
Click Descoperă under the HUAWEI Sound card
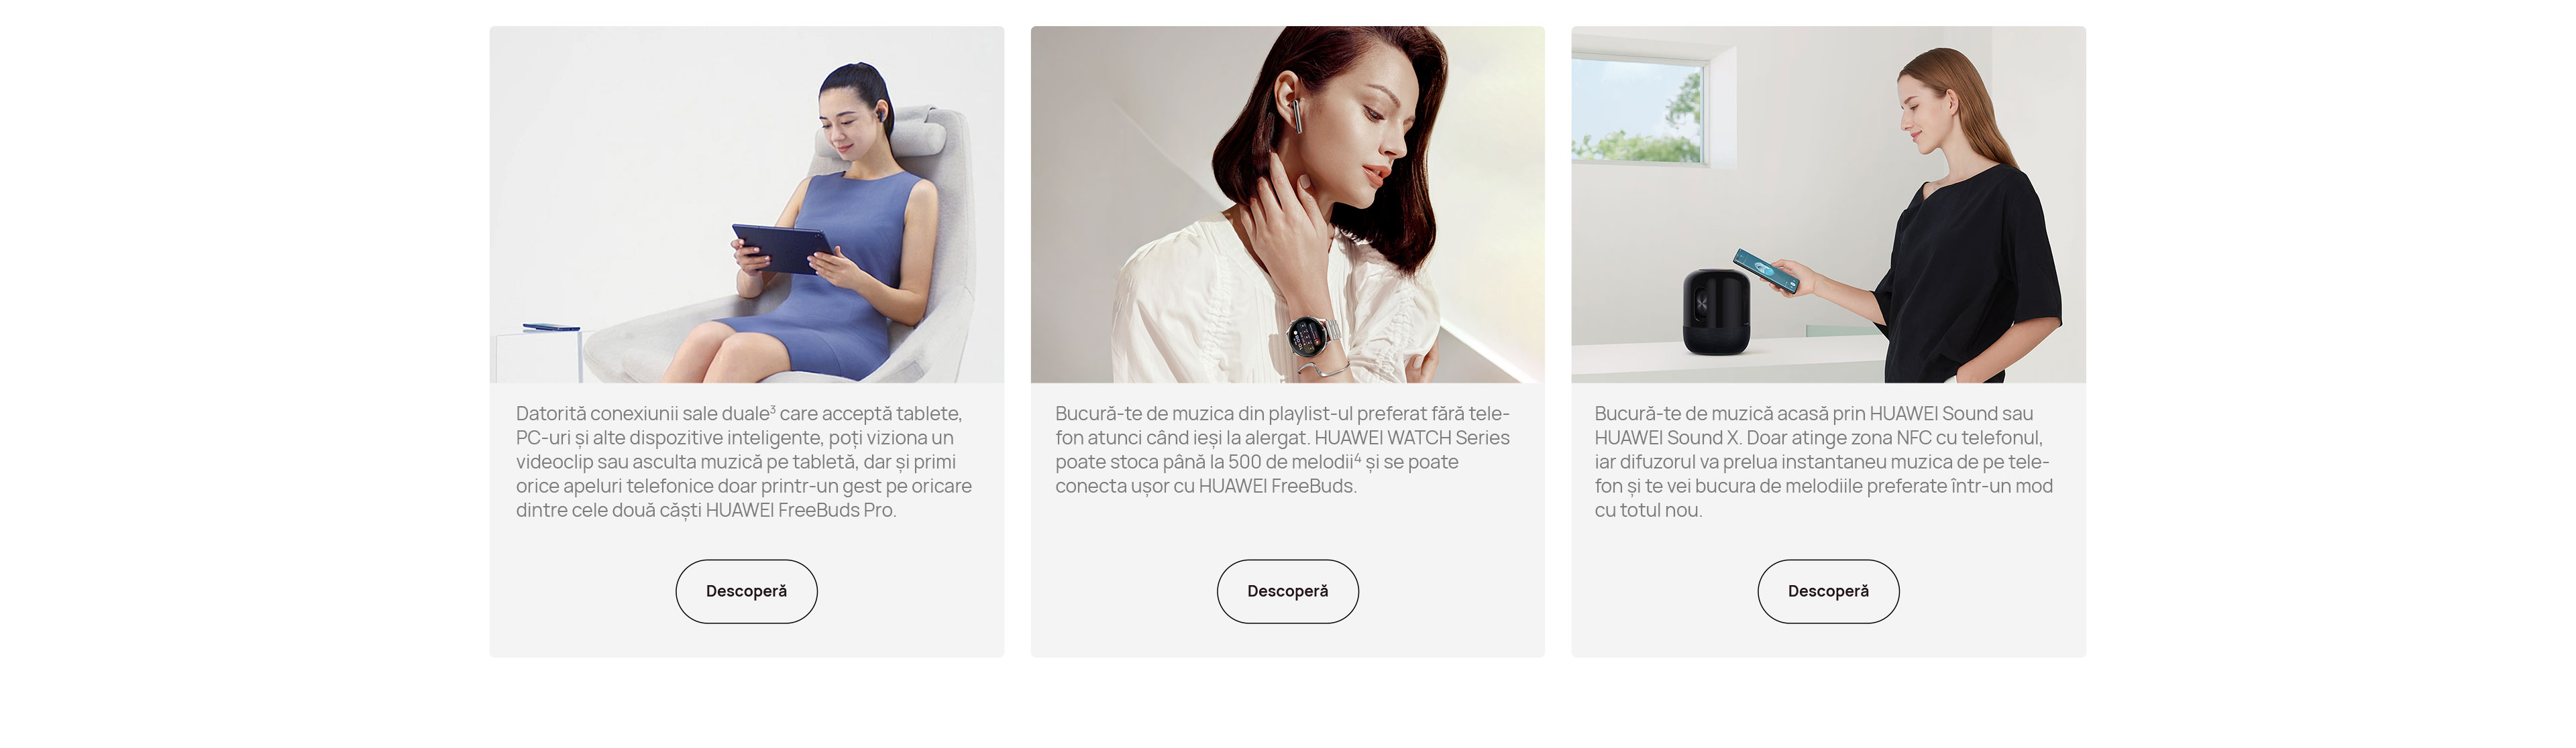[1828, 591]
